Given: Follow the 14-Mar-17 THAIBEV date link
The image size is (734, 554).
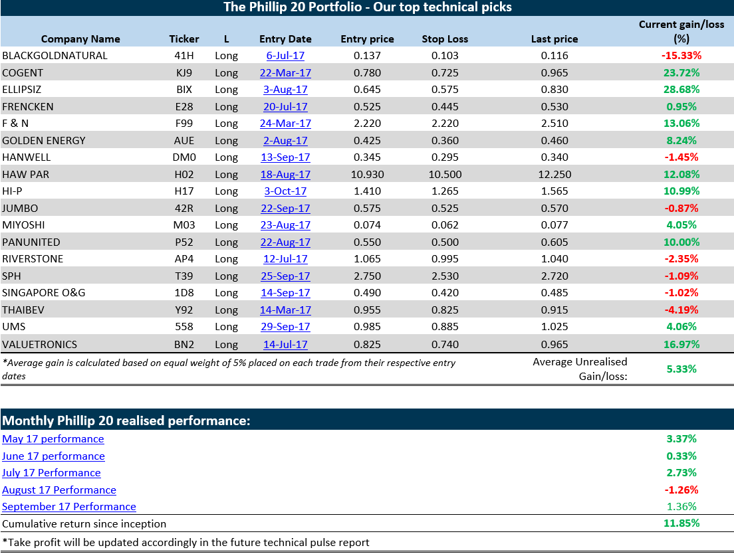Looking at the screenshot, I should tap(285, 310).
